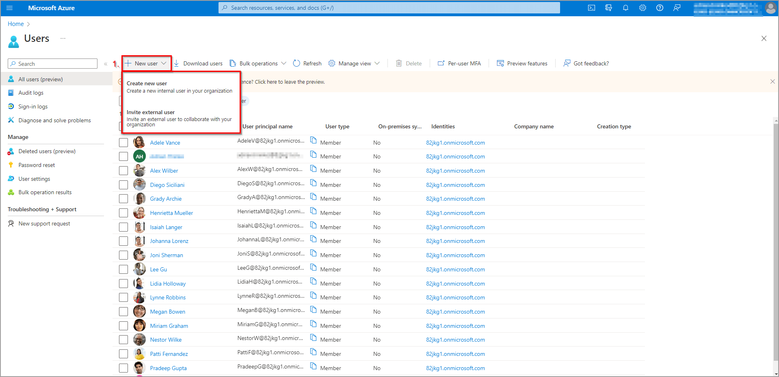
Task: Click Download users in the toolbar
Action: [198, 63]
